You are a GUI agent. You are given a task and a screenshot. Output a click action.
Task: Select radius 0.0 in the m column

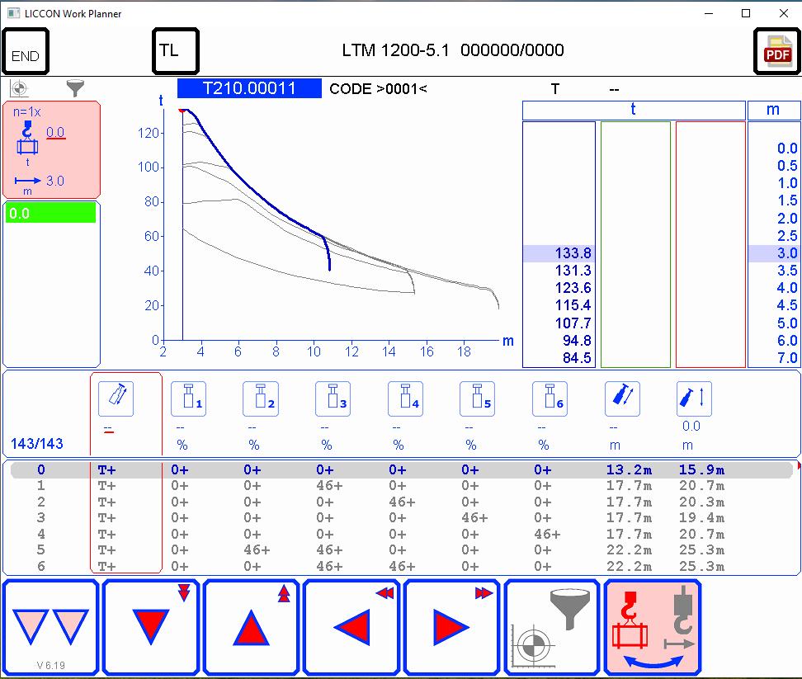click(x=786, y=149)
